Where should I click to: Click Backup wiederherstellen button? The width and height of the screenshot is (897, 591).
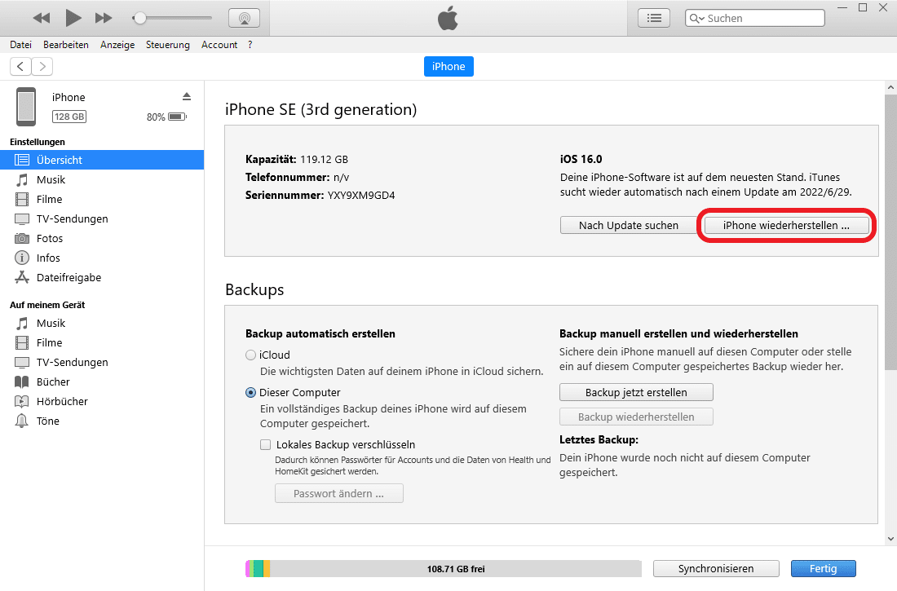pos(636,417)
